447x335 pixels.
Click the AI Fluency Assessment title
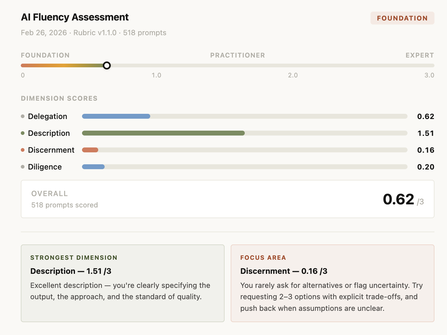75,17
